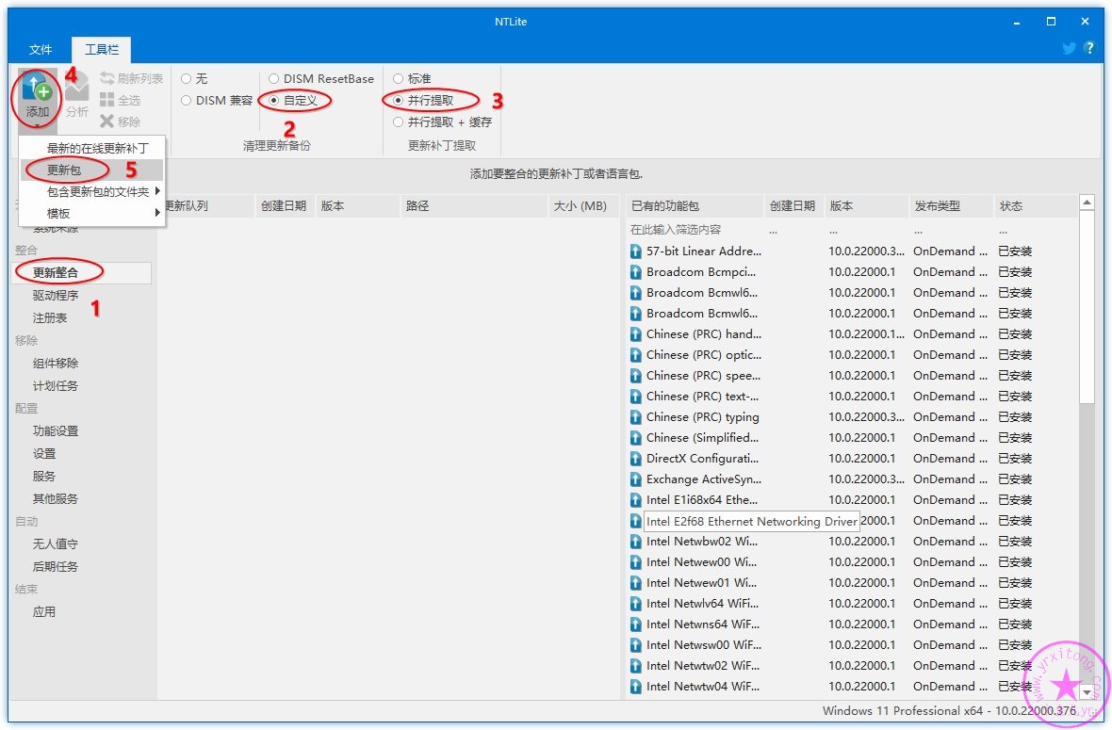Open the 其他服务 page
1112x730 pixels.
click(56, 499)
